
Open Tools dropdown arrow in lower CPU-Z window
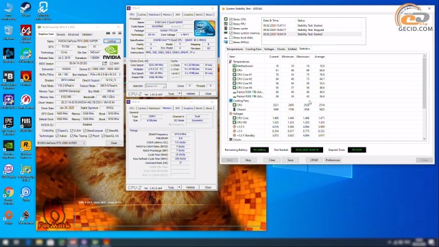point(179,187)
